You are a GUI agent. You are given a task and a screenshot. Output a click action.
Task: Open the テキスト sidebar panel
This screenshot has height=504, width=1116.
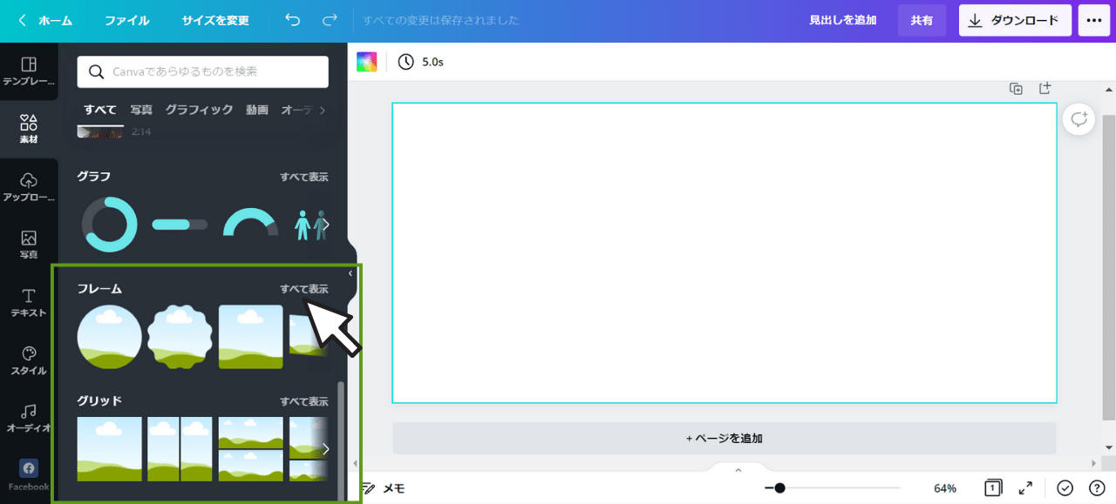point(29,302)
